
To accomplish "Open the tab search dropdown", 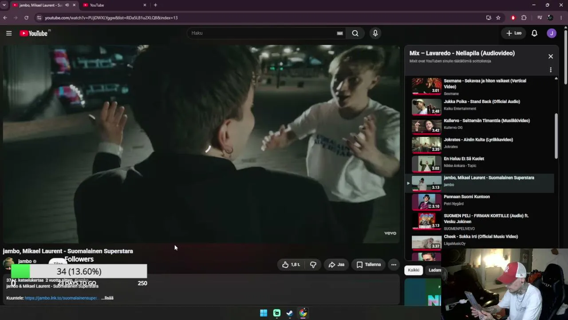I will point(4,5).
